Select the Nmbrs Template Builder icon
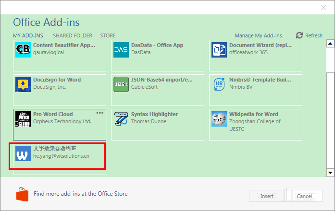335x211 pixels. point(219,84)
